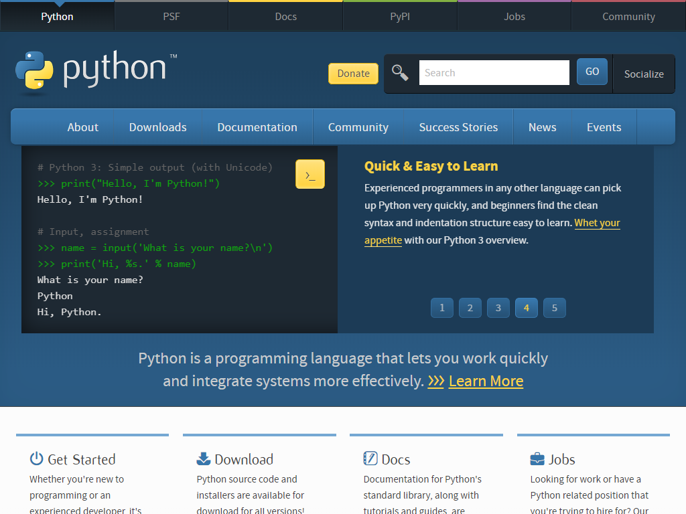Image resolution: width=686 pixels, height=514 pixels.
Task: Click the code line print('Hi, %s.' % name)
Action: [117, 264]
